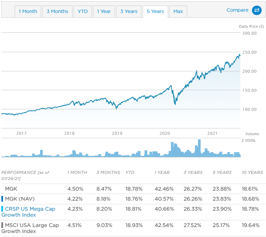This screenshot has height=237, width=266.
Task: Select the 1 Year tab
Action: [x=104, y=12]
